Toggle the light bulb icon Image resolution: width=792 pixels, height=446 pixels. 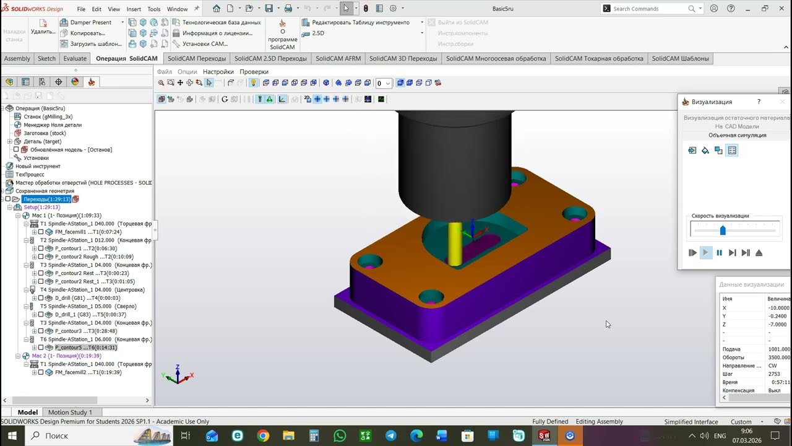coord(253,83)
